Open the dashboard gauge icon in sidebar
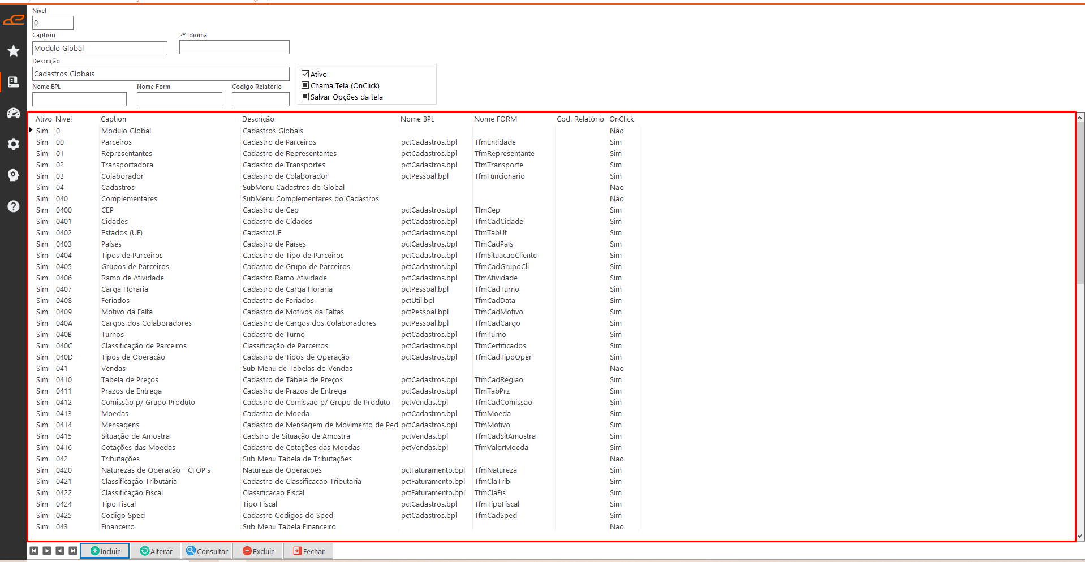The width and height of the screenshot is (1085, 562). (x=14, y=113)
